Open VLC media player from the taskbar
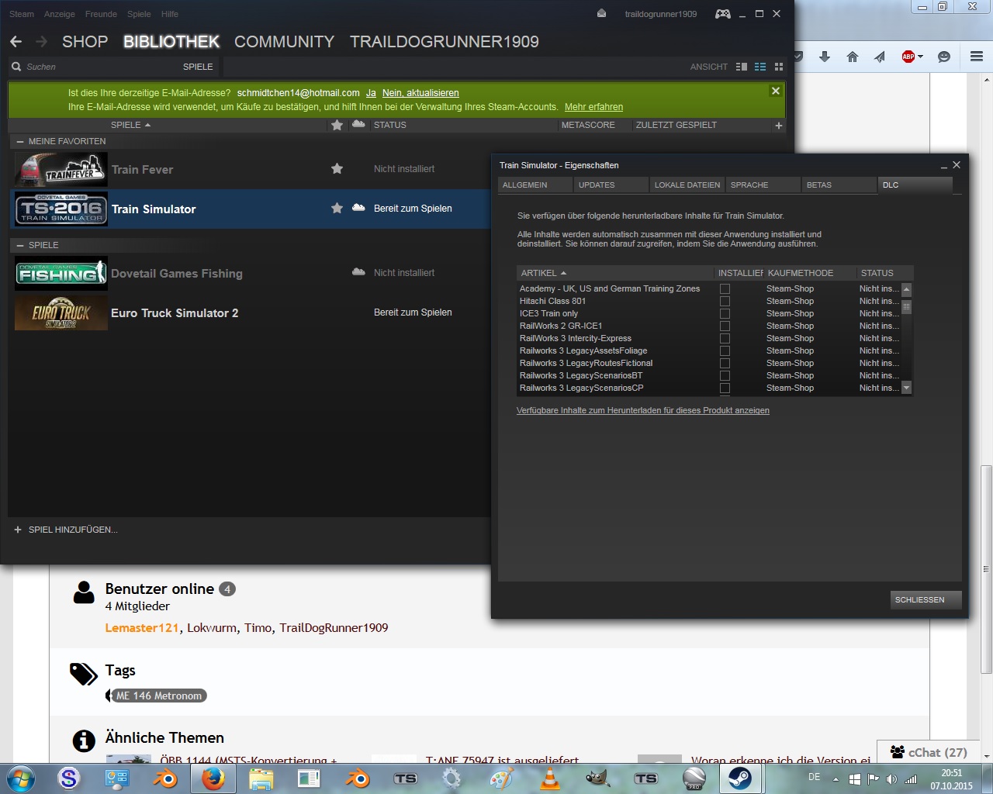Screen dimensions: 993x794 coord(550,778)
